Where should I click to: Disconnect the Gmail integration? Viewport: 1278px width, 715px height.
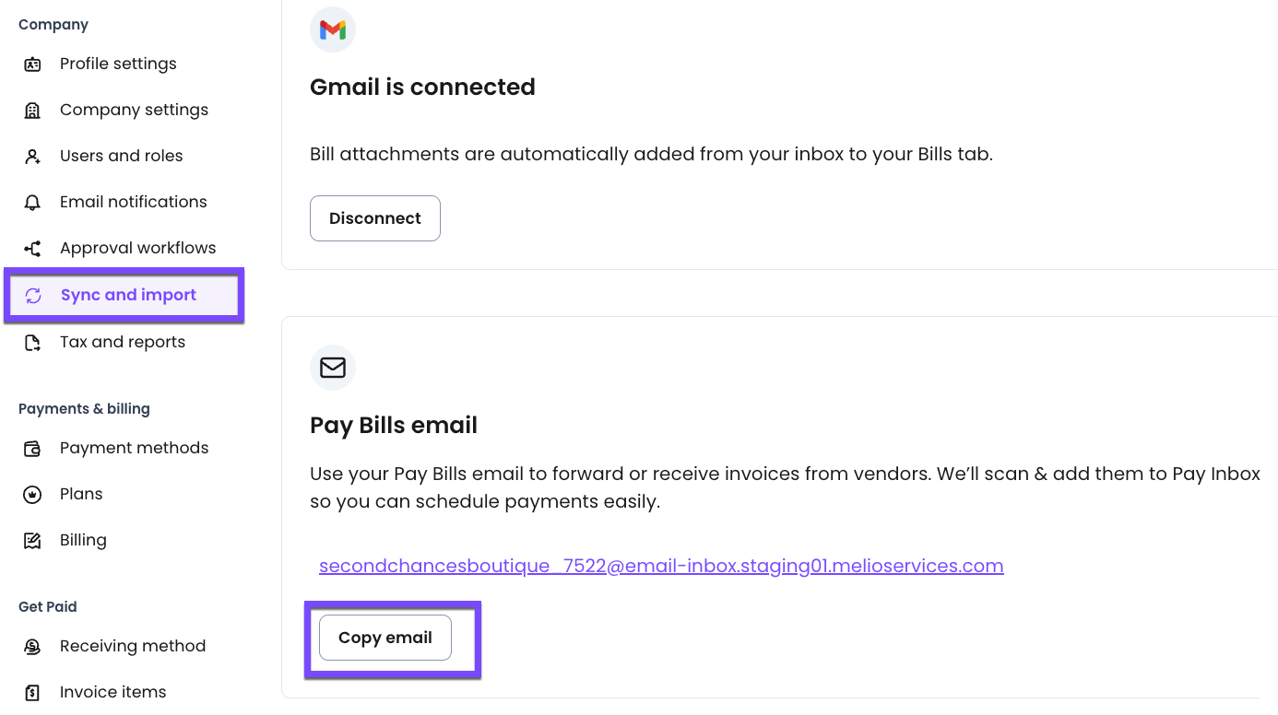click(x=374, y=218)
